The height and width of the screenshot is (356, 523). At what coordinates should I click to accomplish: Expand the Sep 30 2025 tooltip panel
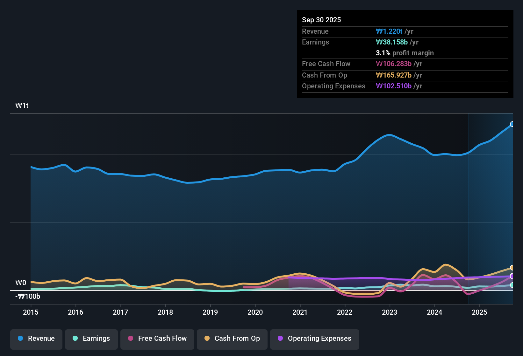point(321,20)
